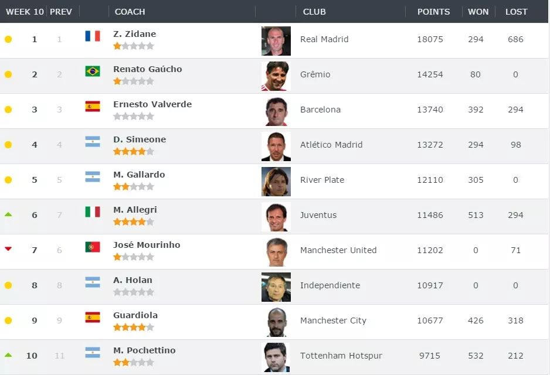The height and width of the screenshot is (375, 550).
Task: Open Ernesto Valverde's coach name link
Action: pyautogui.click(x=152, y=104)
